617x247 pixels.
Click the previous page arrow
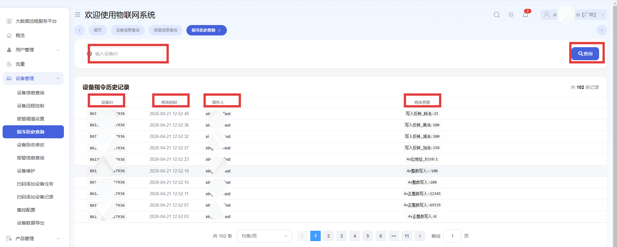pos(302,236)
